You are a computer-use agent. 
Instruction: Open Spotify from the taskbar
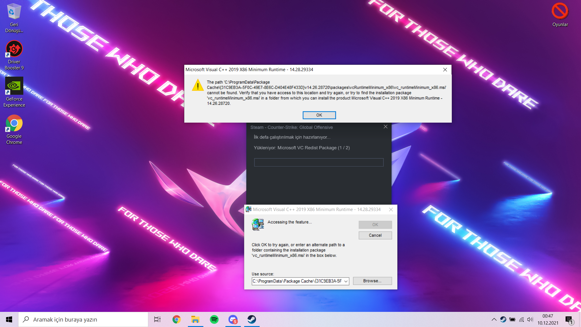[214, 319]
